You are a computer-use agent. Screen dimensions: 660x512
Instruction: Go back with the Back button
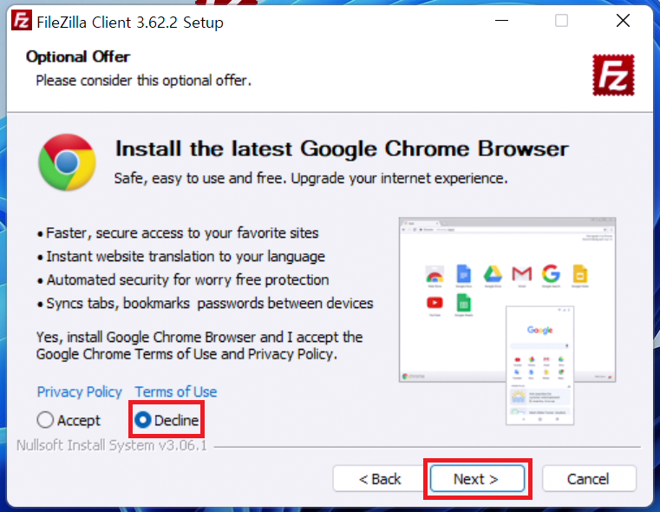[379, 479]
